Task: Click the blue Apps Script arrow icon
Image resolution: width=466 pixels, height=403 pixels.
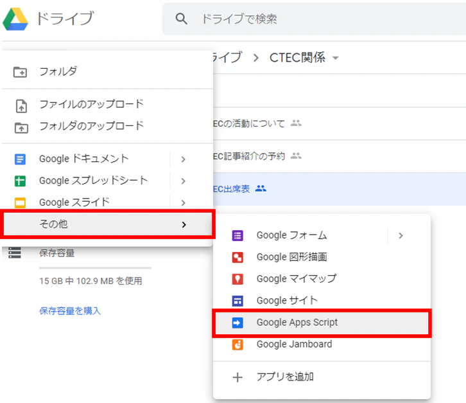Action: [237, 323]
